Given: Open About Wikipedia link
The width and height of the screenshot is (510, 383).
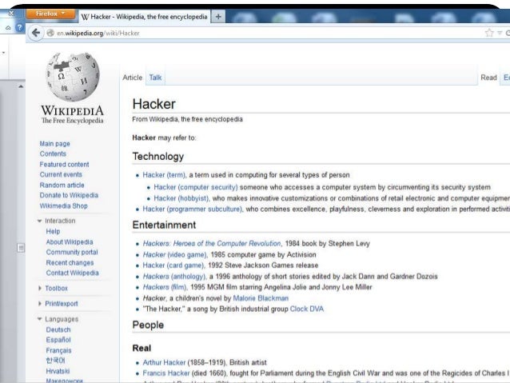Looking at the screenshot, I should point(70,241).
